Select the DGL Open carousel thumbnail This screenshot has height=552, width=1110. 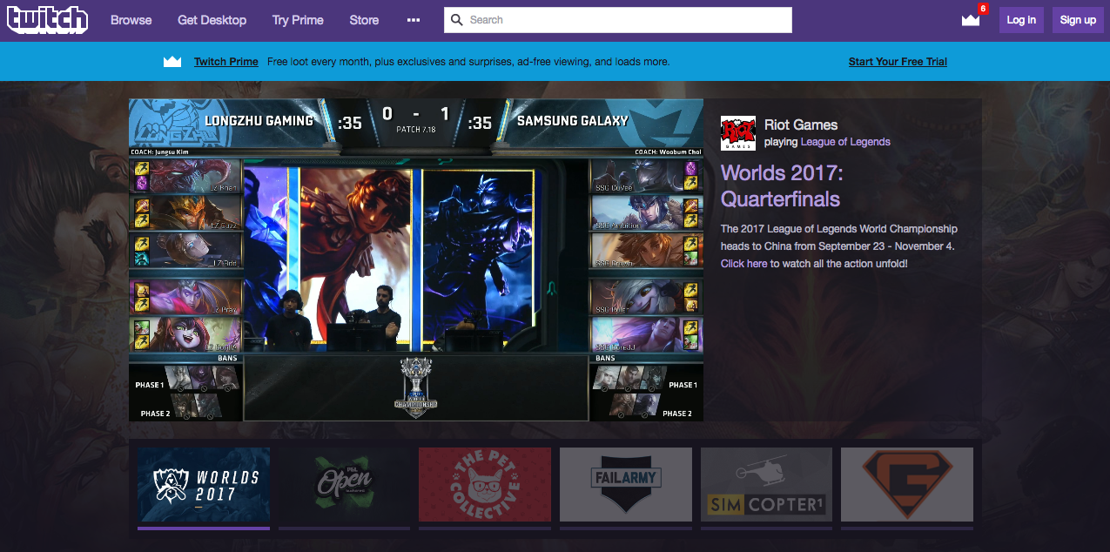(x=345, y=484)
